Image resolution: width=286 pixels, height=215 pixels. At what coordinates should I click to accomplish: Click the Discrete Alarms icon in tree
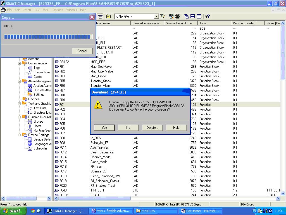point(30,90)
